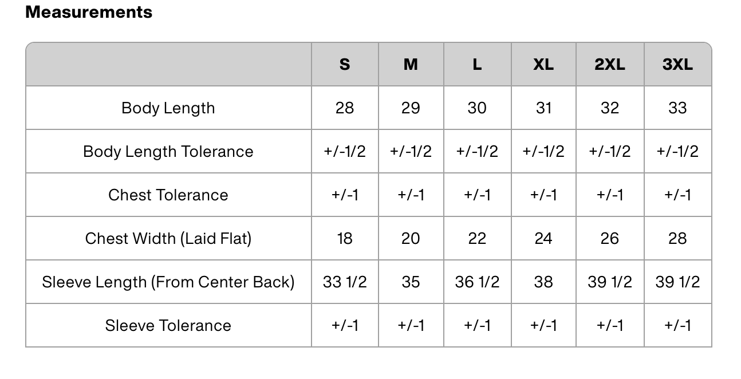Click Chest Width value 22 for size L
The height and width of the screenshot is (379, 741).
(x=477, y=238)
